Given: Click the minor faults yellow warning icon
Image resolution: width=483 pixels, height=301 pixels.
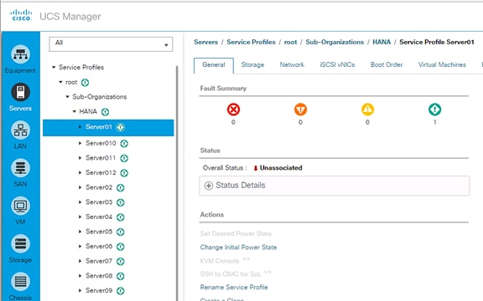Looking at the screenshot, I should pos(367,110).
